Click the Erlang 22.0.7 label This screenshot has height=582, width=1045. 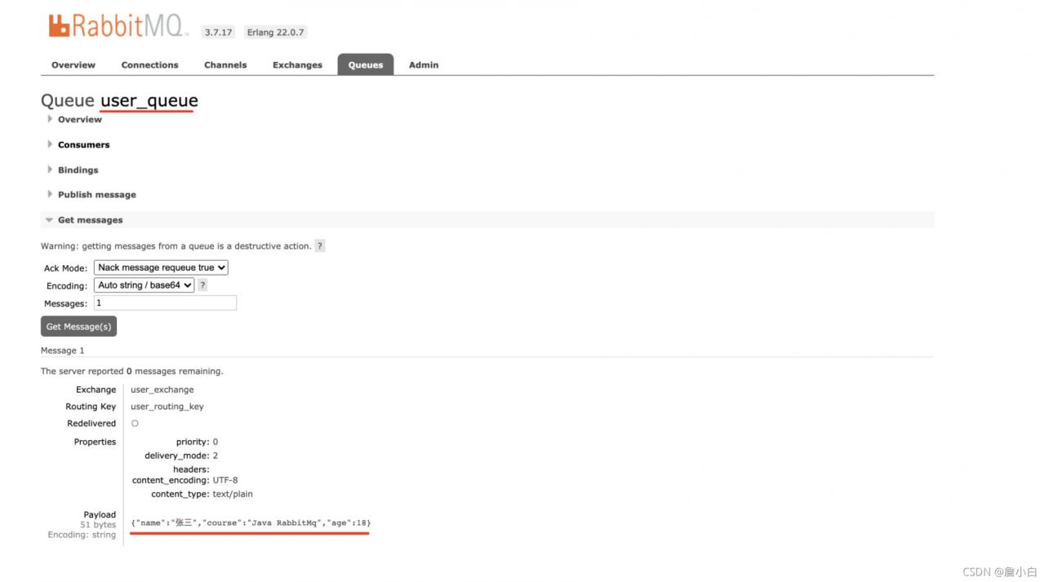(x=275, y=33)
